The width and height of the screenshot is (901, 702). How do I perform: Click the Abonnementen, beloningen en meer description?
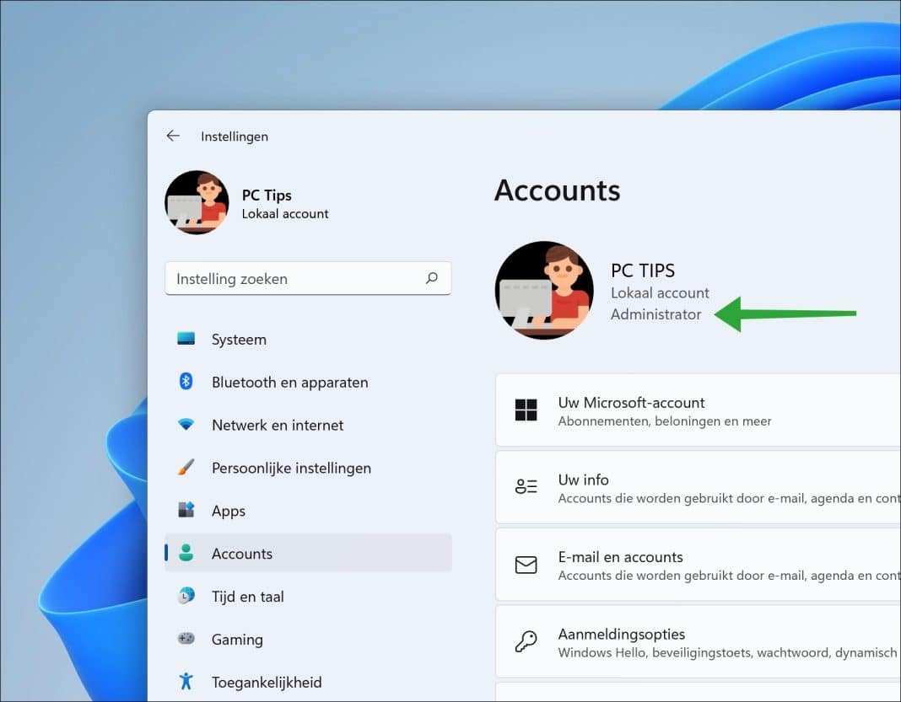(664, 421)
